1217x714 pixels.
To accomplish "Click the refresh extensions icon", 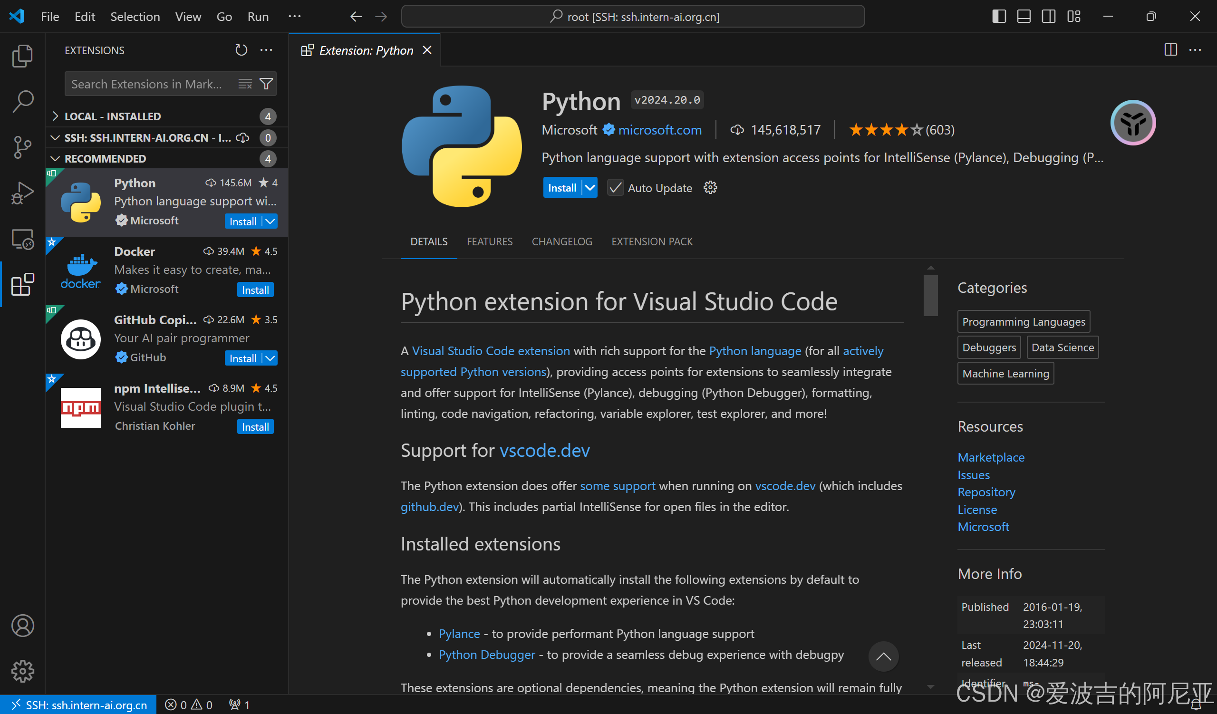I will point(241,50).
